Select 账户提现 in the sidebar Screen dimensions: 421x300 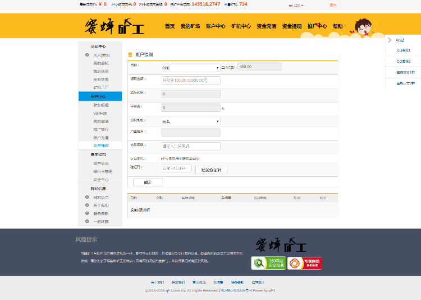point(101,146)
